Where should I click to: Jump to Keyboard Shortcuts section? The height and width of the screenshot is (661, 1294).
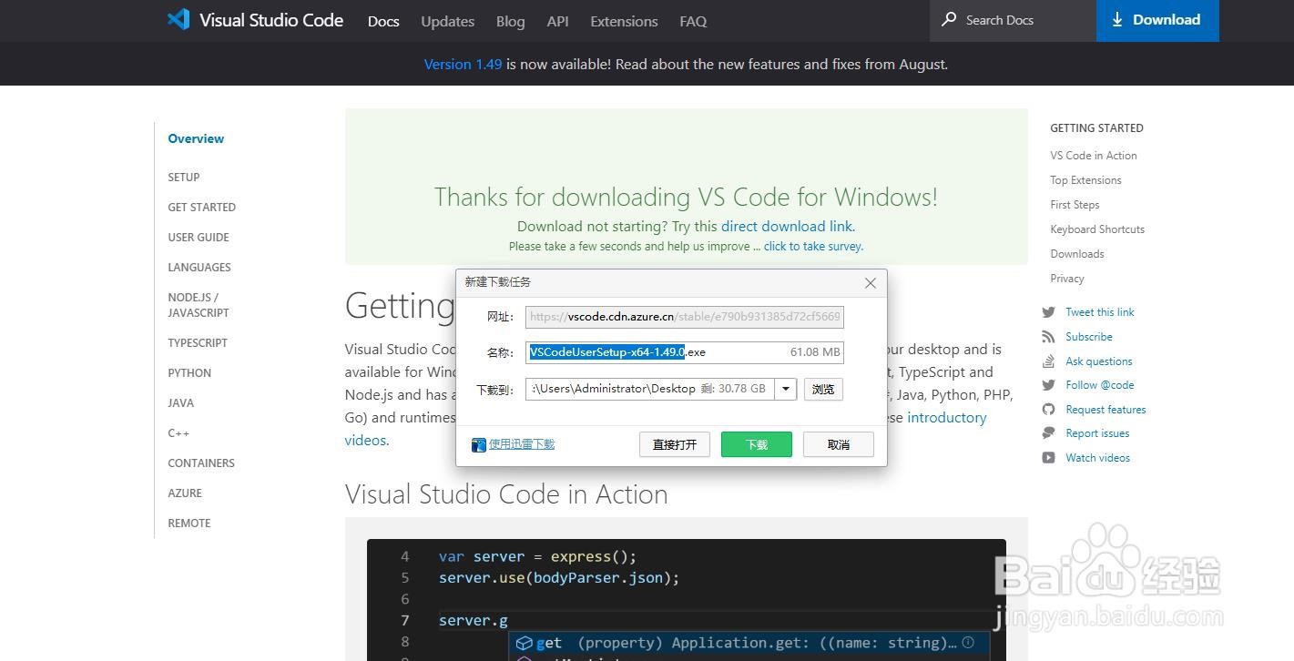click(1097, 229)
